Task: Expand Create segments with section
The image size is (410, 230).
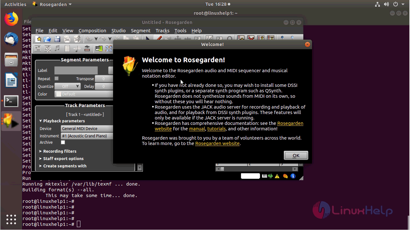Action: [x=63, y=166]
